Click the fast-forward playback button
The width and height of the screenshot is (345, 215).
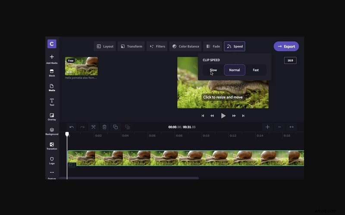(234, 116)
